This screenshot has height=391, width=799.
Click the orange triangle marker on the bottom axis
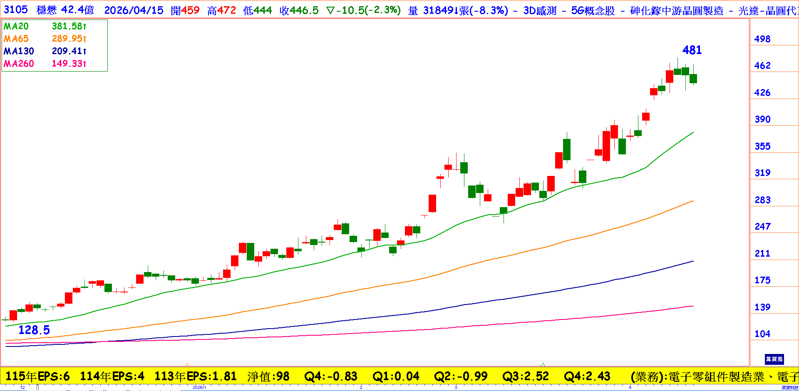coord(187,364)
